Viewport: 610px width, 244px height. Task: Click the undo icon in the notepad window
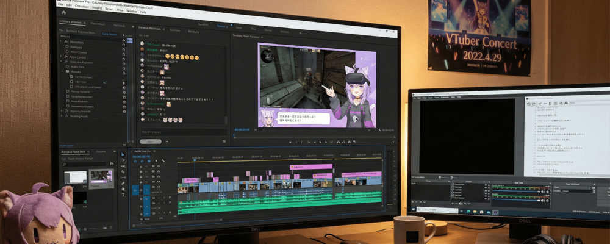[529, 104]
